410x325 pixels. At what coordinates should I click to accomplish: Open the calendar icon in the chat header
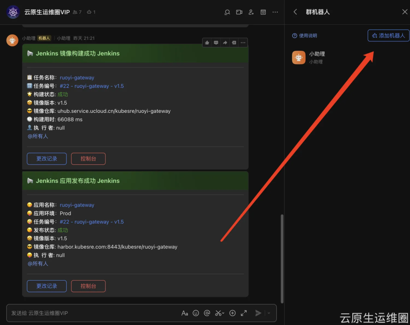(263, 12)
